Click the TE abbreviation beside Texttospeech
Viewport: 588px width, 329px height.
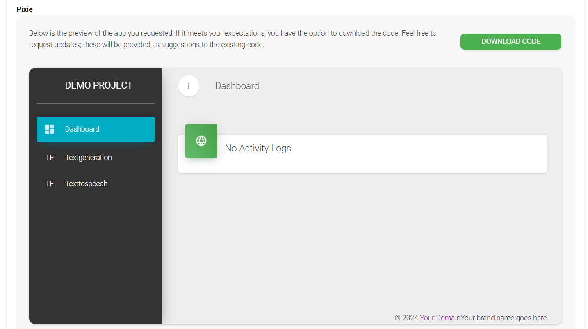50,184
